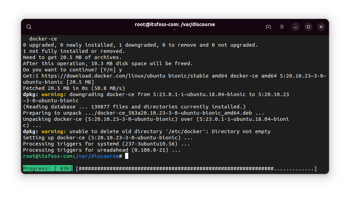
Task: Click the 'Need to get 20.5 MB of archives.' line
Action: pyautogui.click(x=72, y=58)
